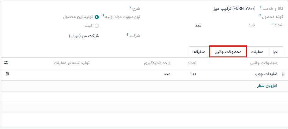Viewport: 288px width, 129px height.
Task: Select the تولید این محصول radio option
Action: point(97,17)
